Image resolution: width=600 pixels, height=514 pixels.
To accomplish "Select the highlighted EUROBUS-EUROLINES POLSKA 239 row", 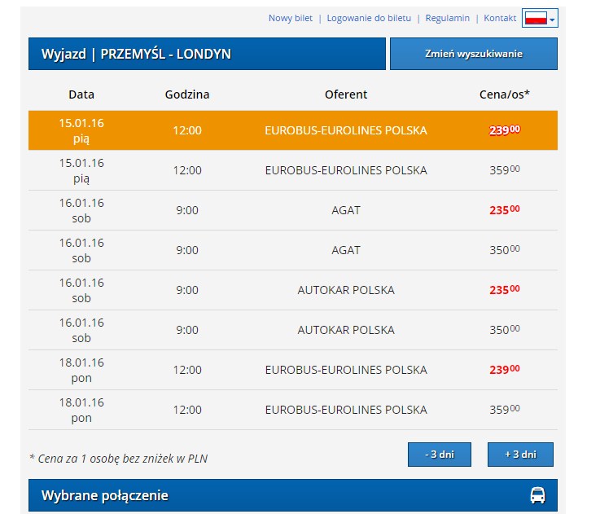I will 293,130.
